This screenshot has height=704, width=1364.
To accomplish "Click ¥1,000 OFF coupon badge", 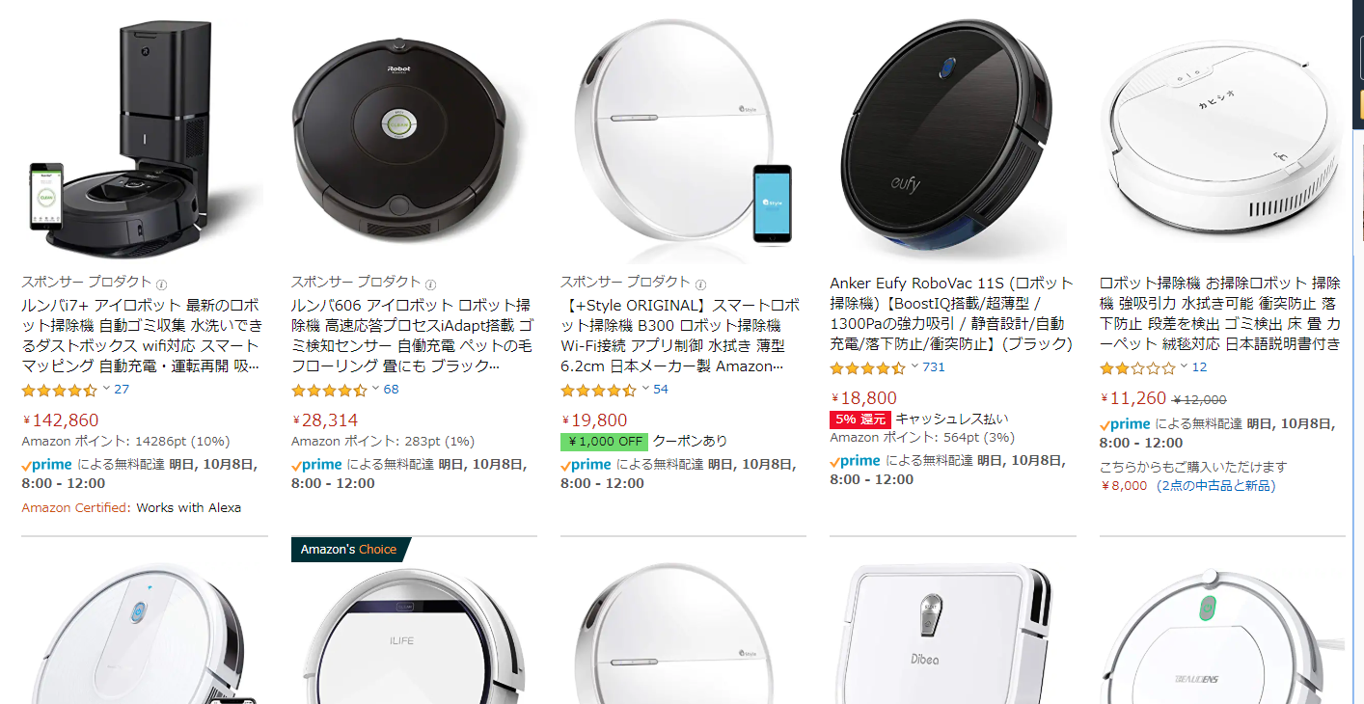I will 604,442.
